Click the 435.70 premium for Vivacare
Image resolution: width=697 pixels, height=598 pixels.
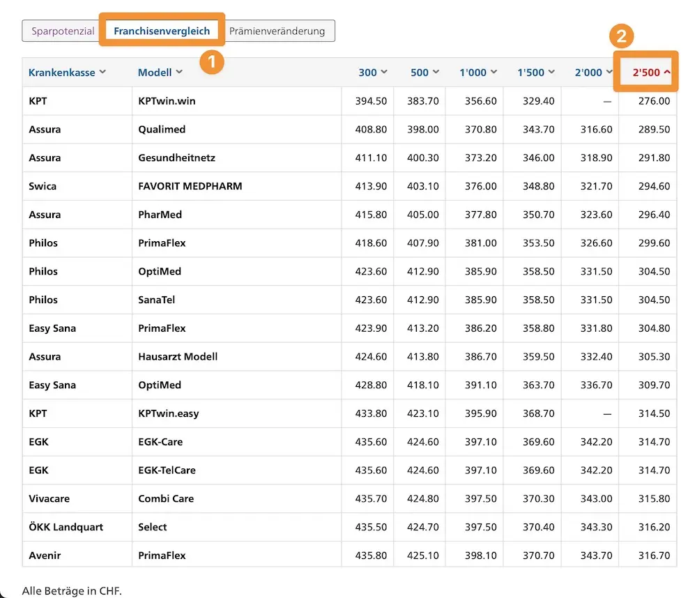click(x=371, y=499)
